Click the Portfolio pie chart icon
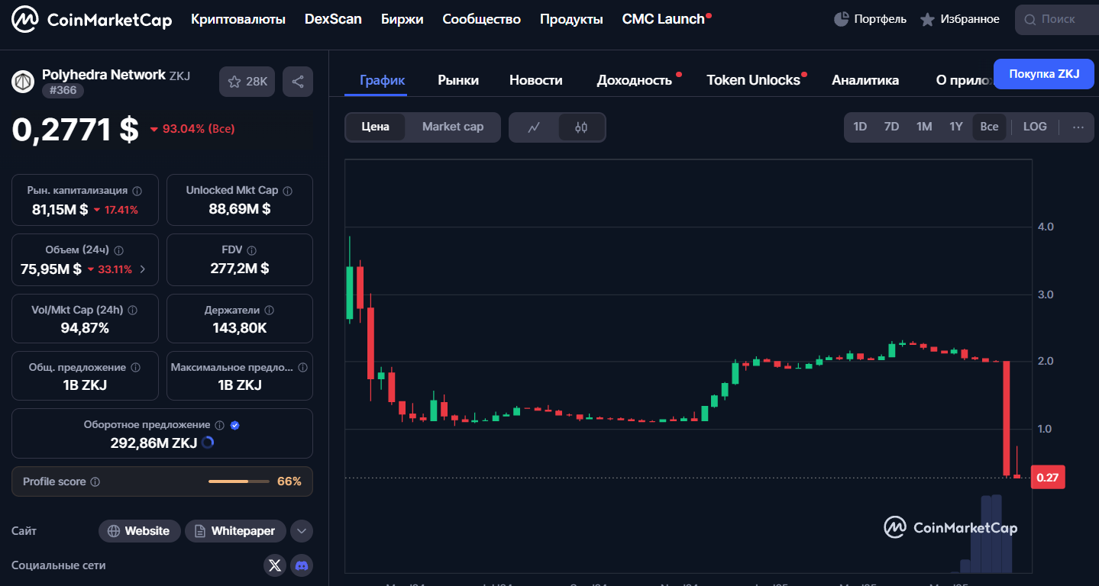This screenshot has width=1099, height=586. (x=842, y=19)
